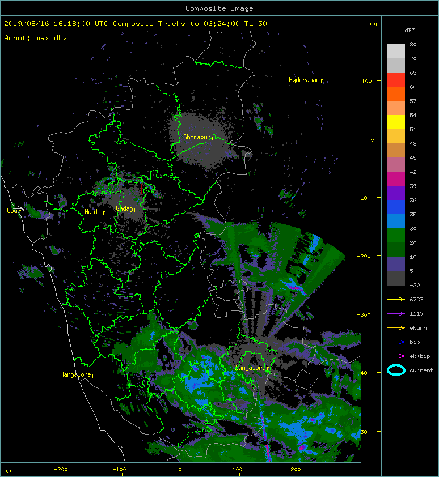Viewport: 439px width, 477px height.
Task: Click the Hubli city label
Action: (x=95, y=212)
